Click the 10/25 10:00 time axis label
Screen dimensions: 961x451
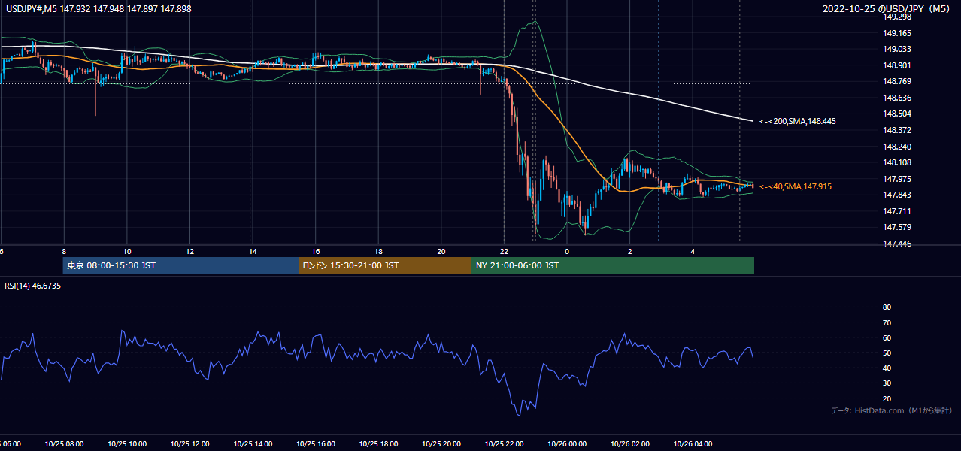tap(127, 444)
